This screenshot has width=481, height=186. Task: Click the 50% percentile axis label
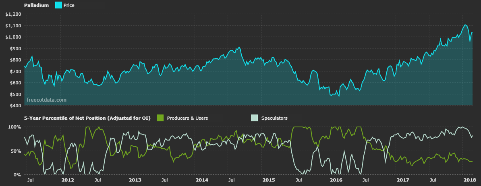coord(16,151)
